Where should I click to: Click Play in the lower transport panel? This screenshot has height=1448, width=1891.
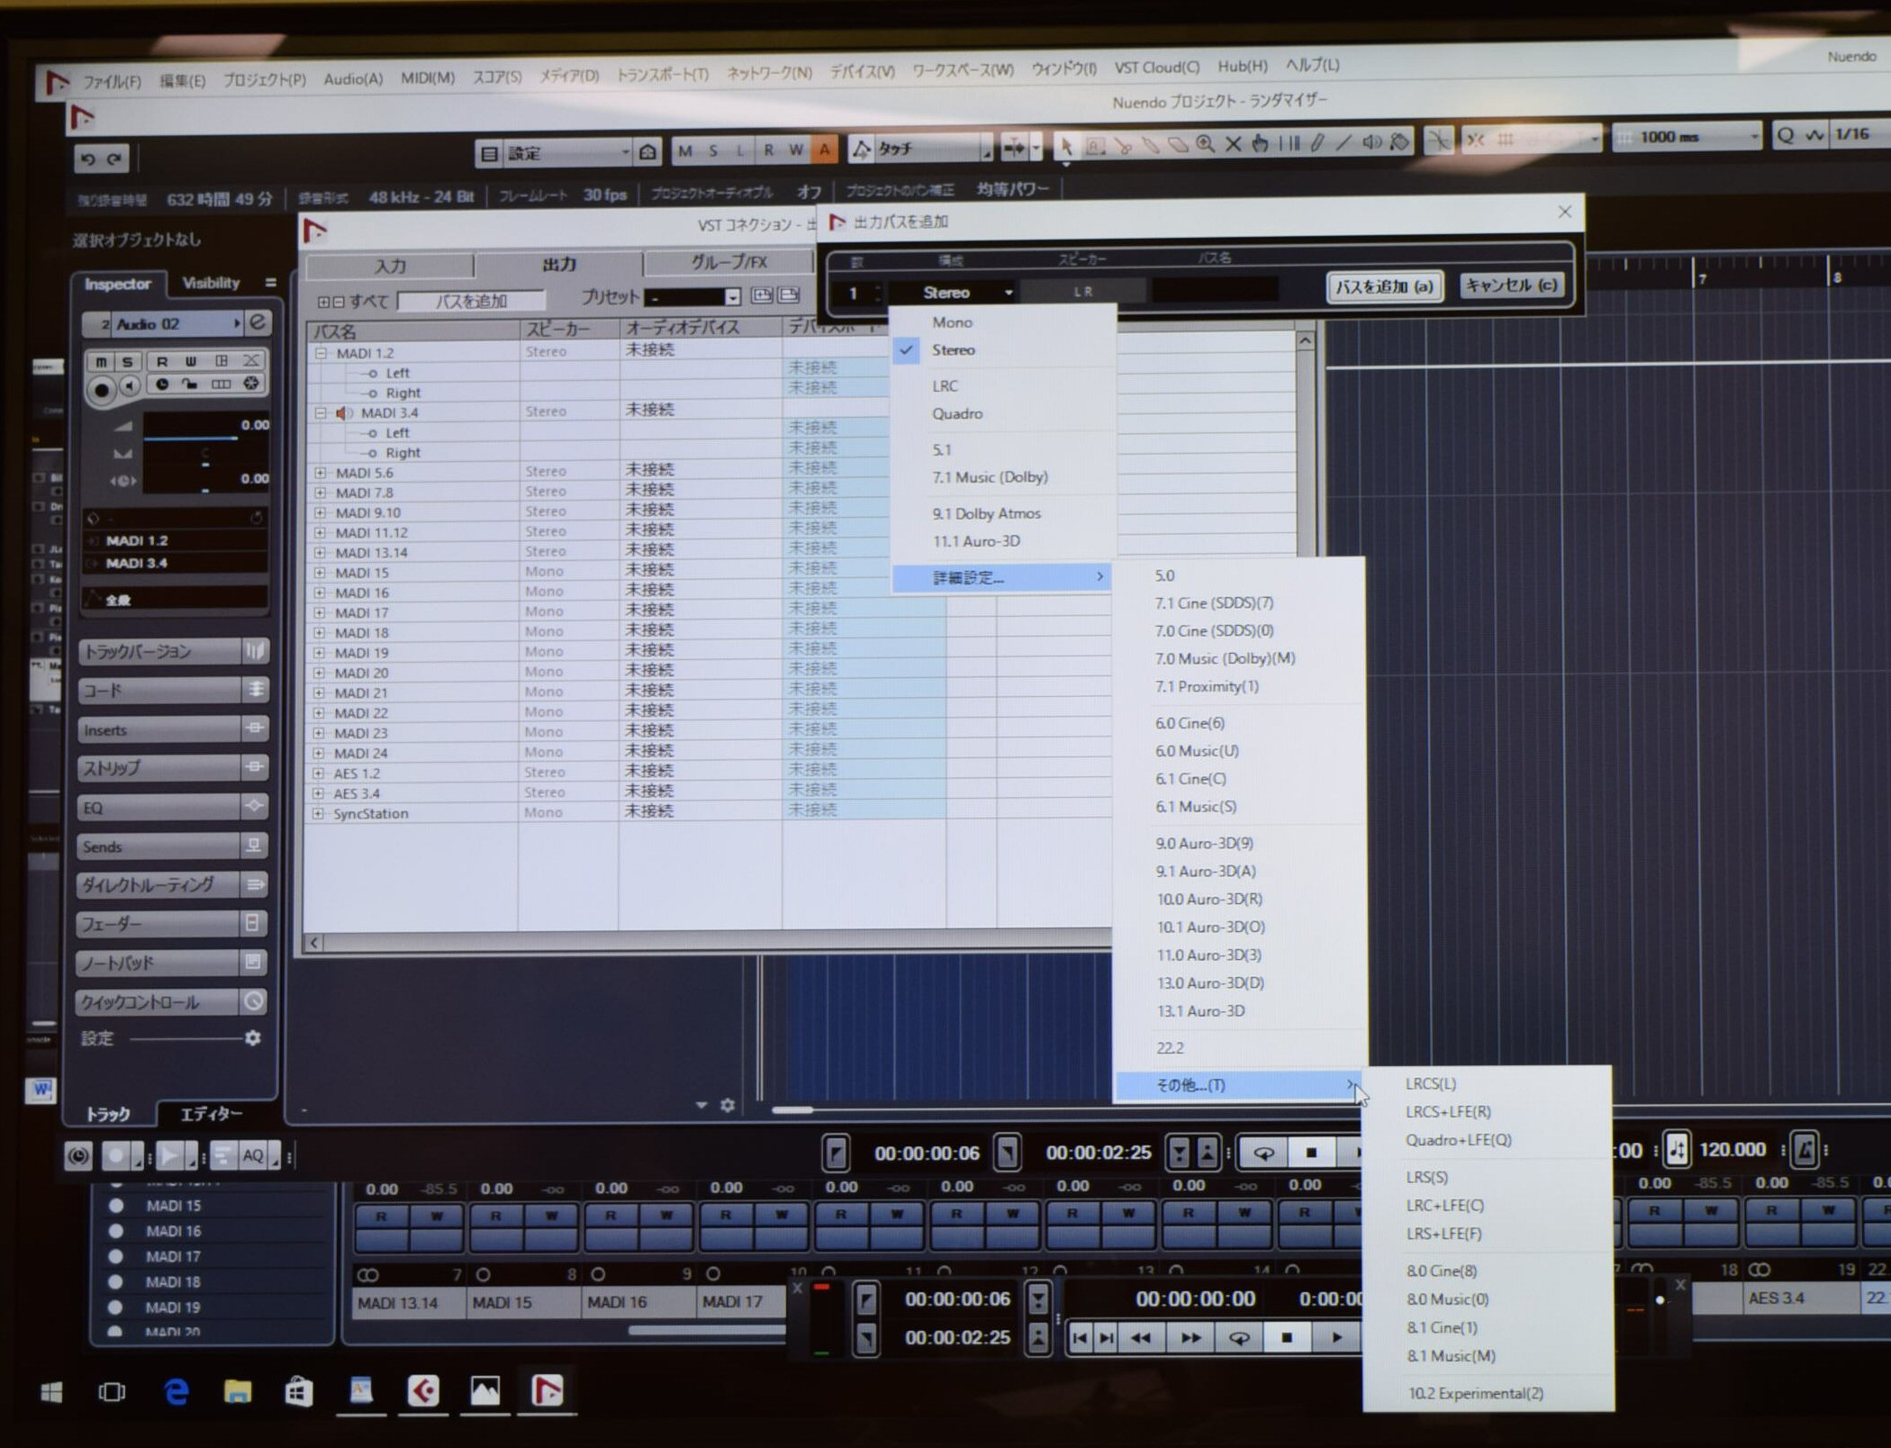1336,1338
